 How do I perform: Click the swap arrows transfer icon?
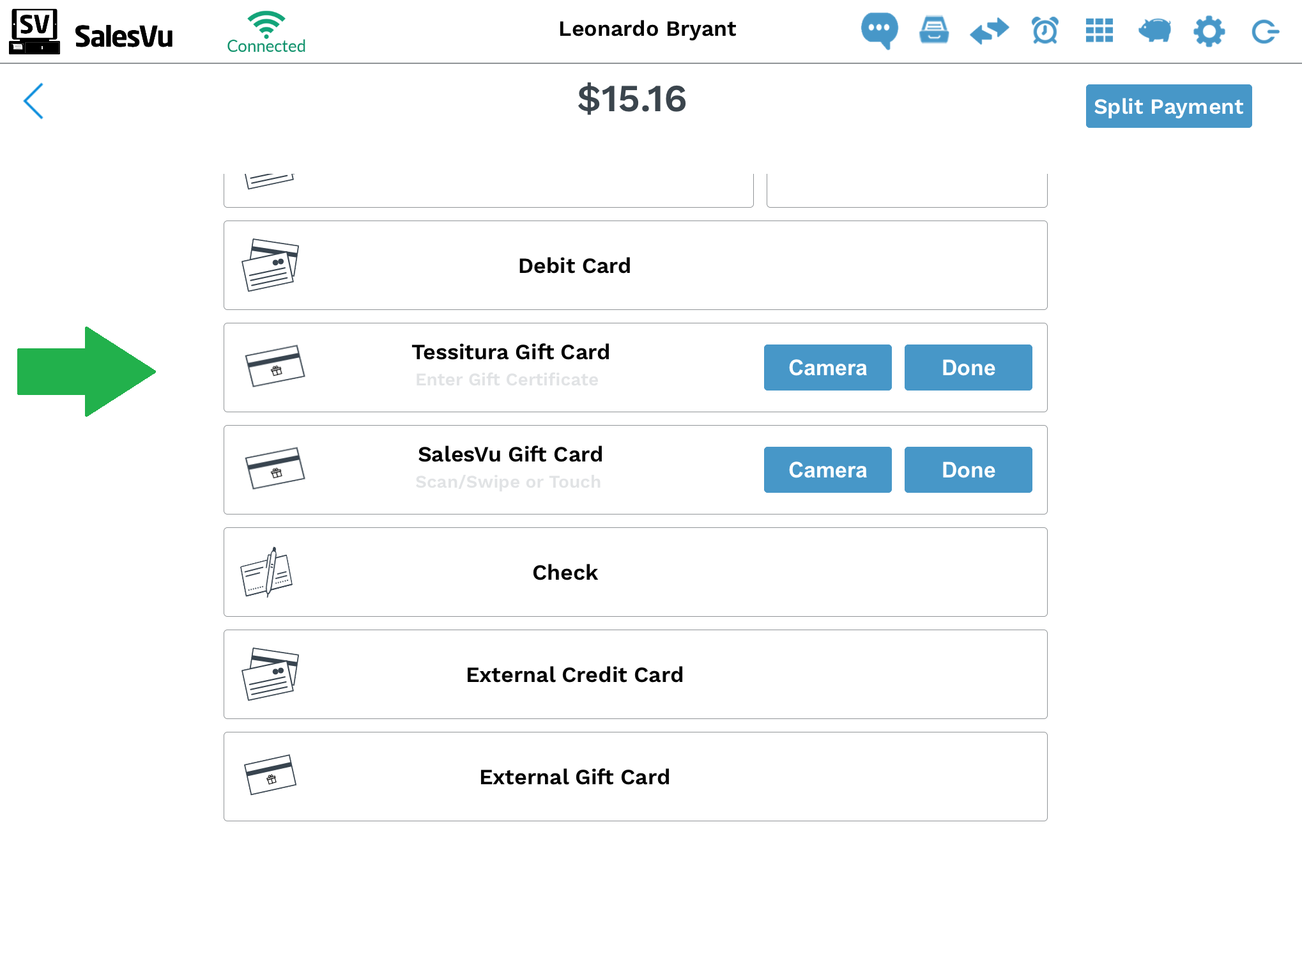coord(989,31)
